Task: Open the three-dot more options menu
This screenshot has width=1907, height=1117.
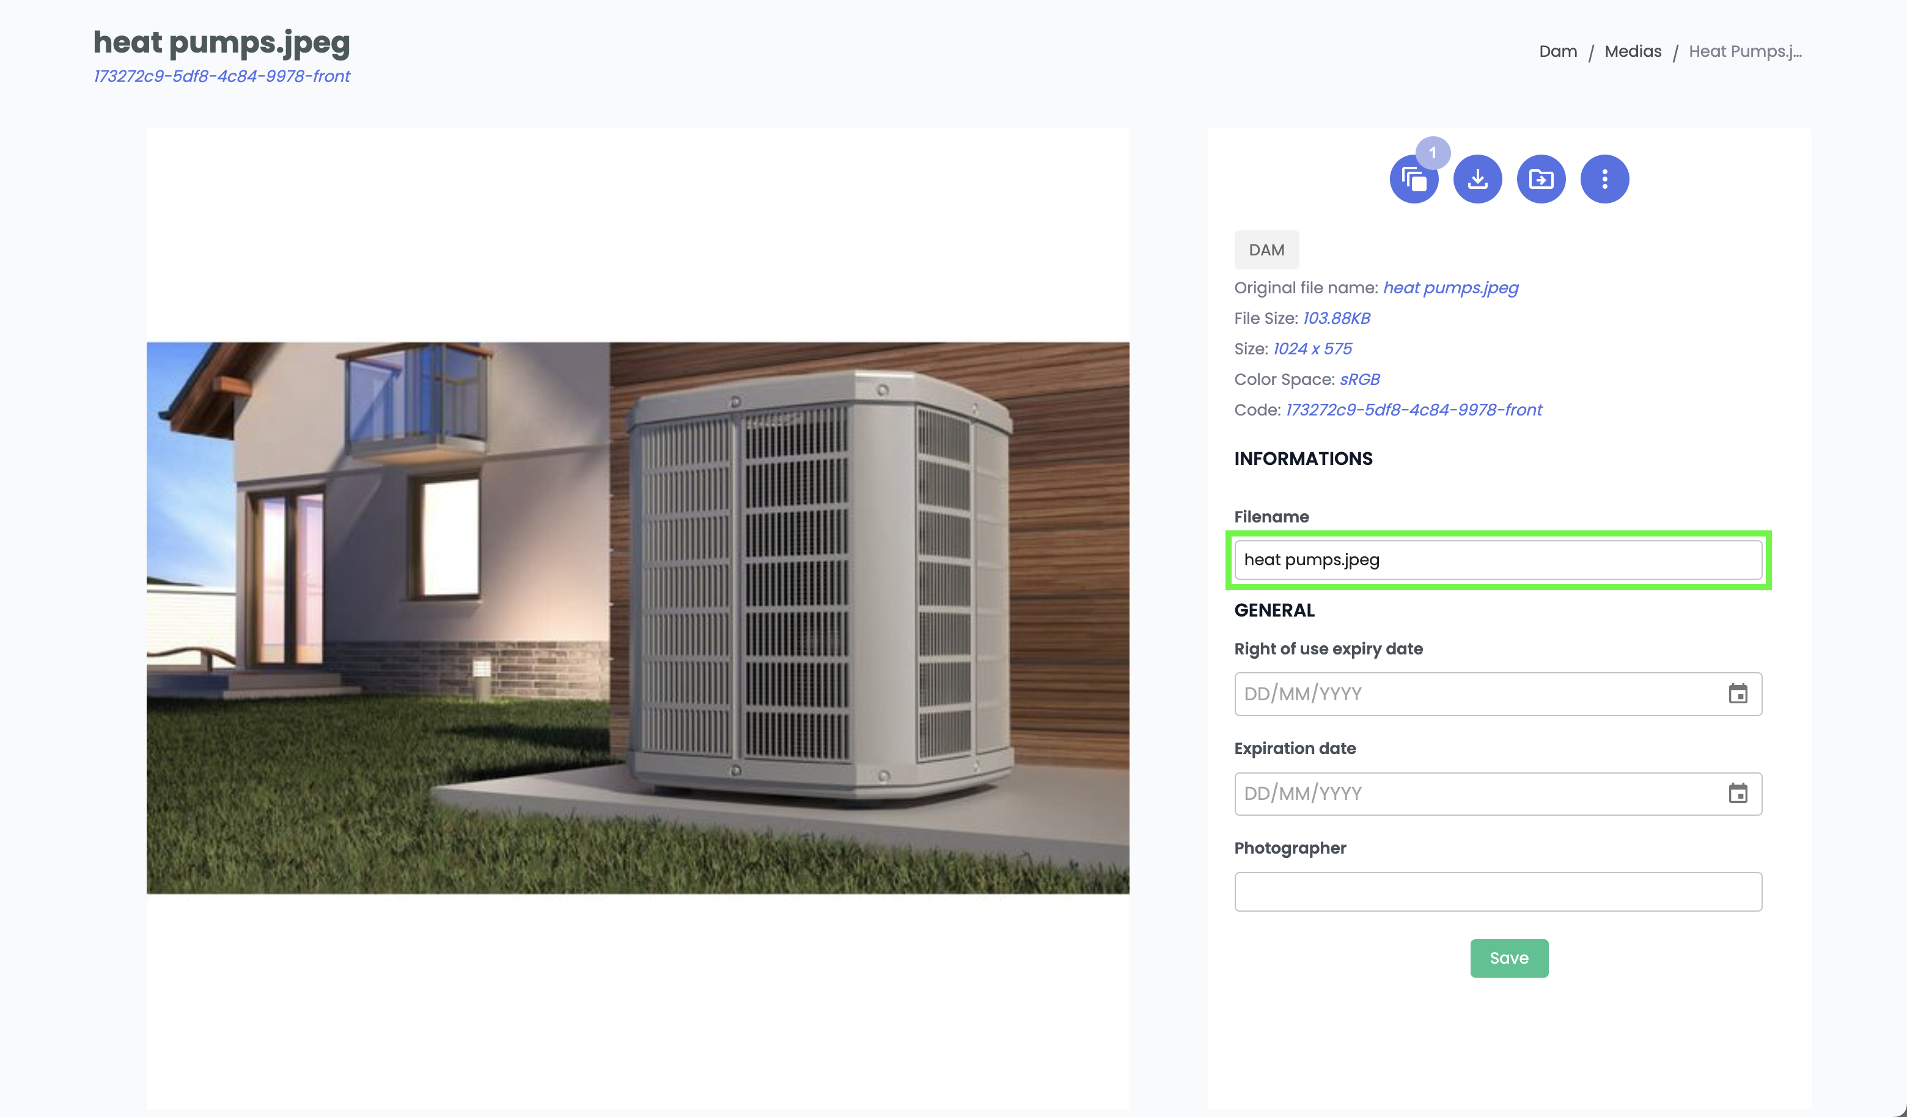Action: click(1604, 180)
